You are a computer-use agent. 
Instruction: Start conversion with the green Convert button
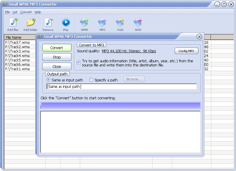tap(57, 48)
